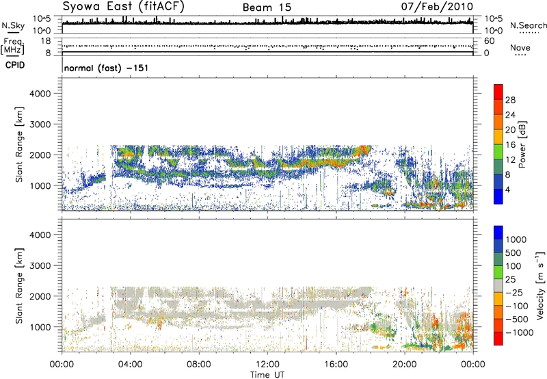This screenshot has height=379, width=547.
Task: Click the '12' label on Power colorbar
Action: (510, 160)
